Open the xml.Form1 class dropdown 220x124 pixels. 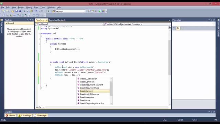(102, 24)
